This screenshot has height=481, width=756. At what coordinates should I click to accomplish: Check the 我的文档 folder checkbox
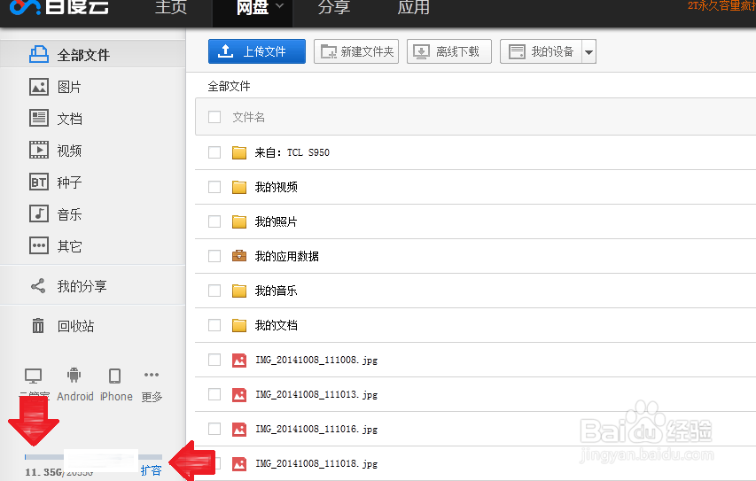pyautogui.click(x=214, y=325)
